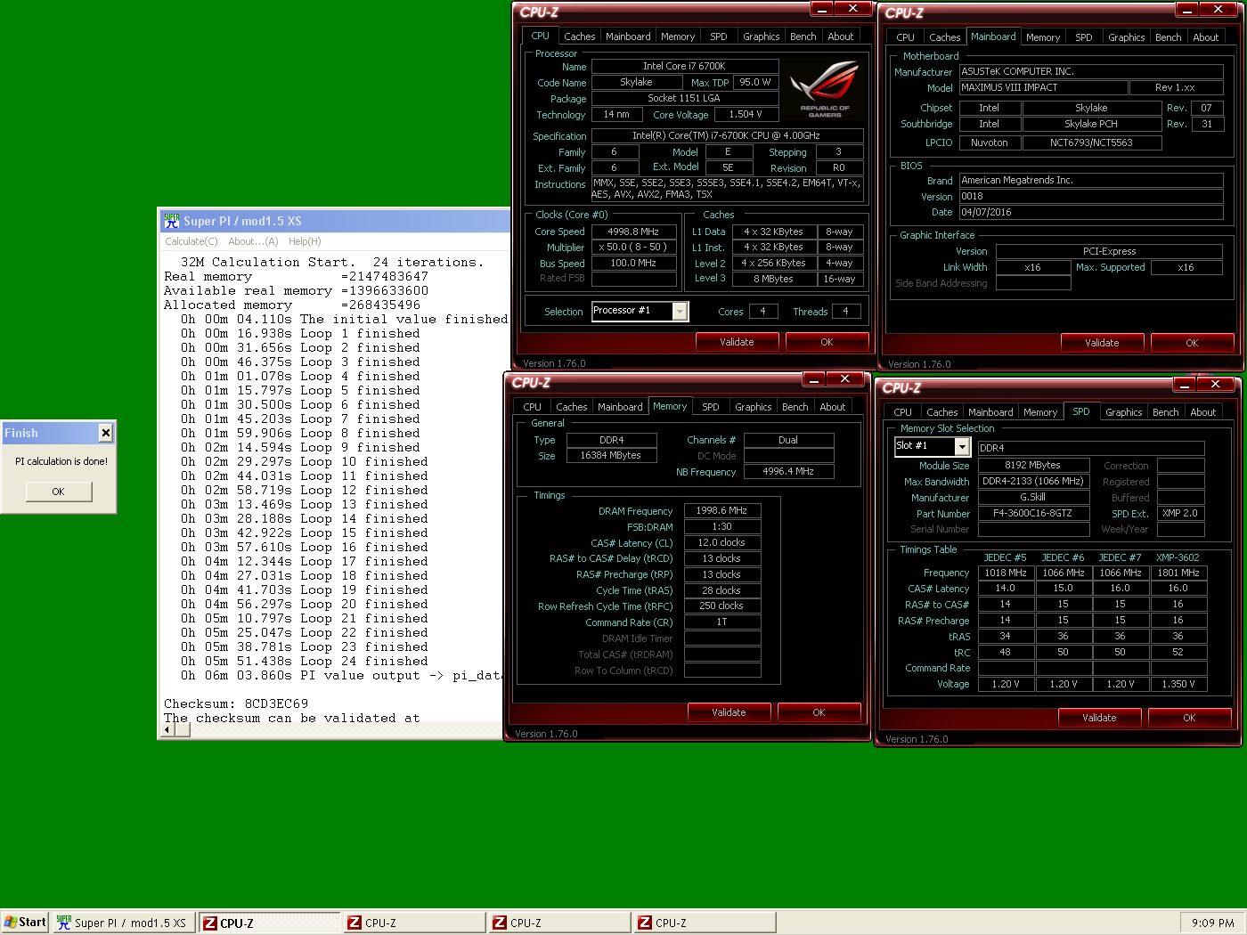Screen dimensions: 1247x935
Task: Open About tab in the SPD window
Action: pos(1202,412)
